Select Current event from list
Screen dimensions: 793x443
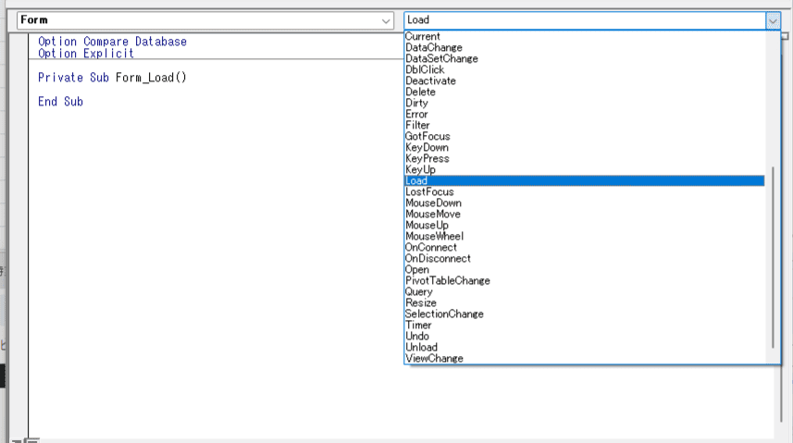point(585,36)
